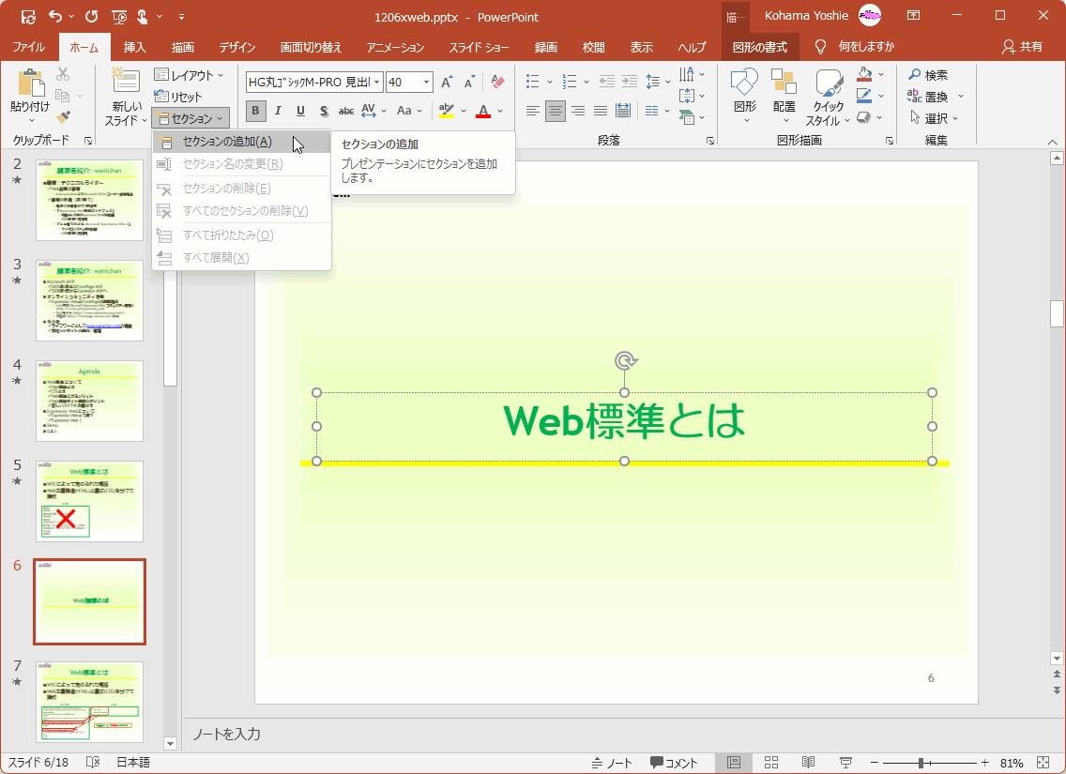
Task: Start slideshow from beginning icon in title bar
Action: click(119, 16)
